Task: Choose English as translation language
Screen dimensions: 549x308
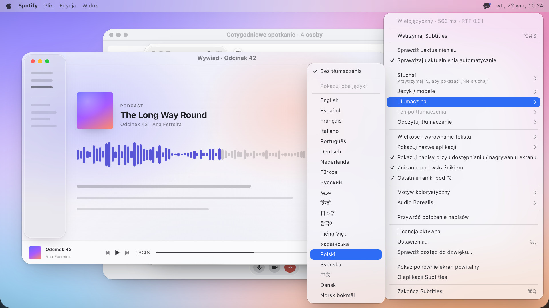Action: coord(346,100)
